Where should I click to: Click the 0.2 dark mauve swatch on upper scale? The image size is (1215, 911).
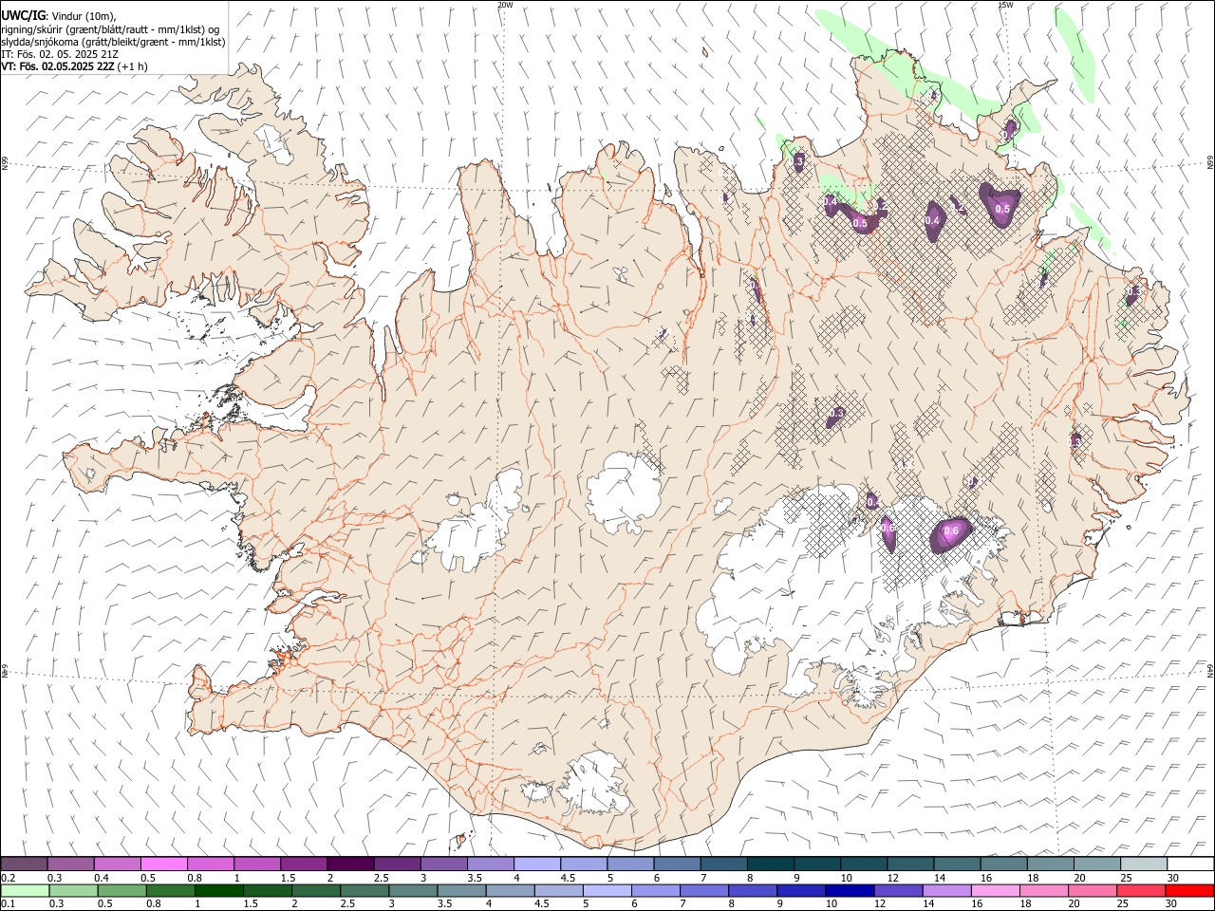coord(25,864)
